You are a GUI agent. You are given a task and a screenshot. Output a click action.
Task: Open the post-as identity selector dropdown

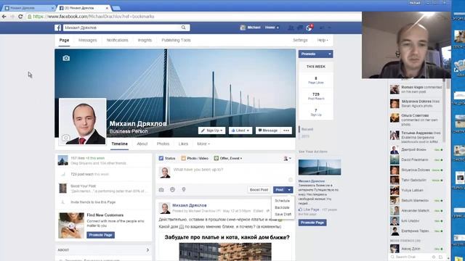point(287,159)
